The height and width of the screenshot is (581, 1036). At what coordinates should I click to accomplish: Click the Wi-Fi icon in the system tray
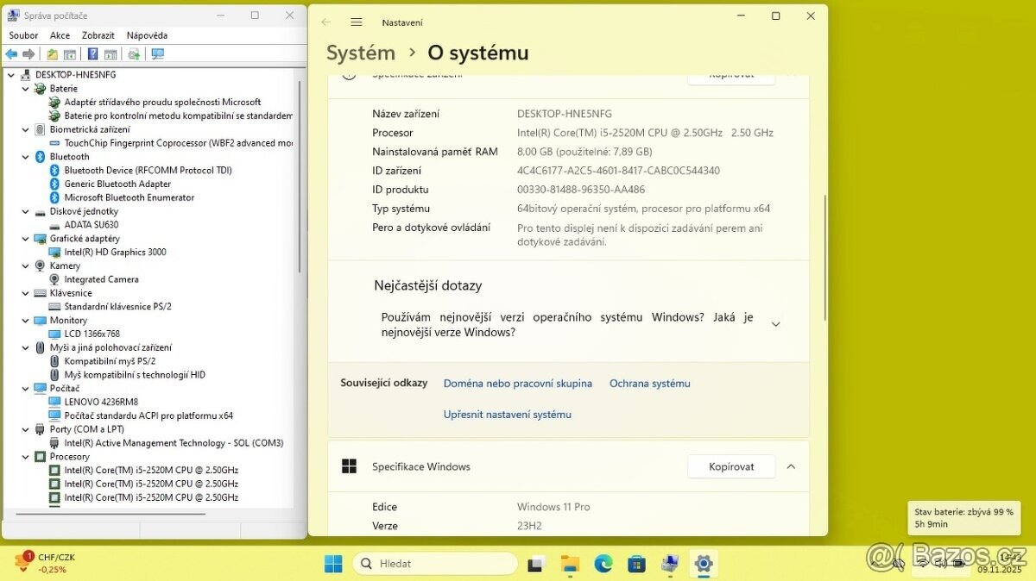(922, 563)
